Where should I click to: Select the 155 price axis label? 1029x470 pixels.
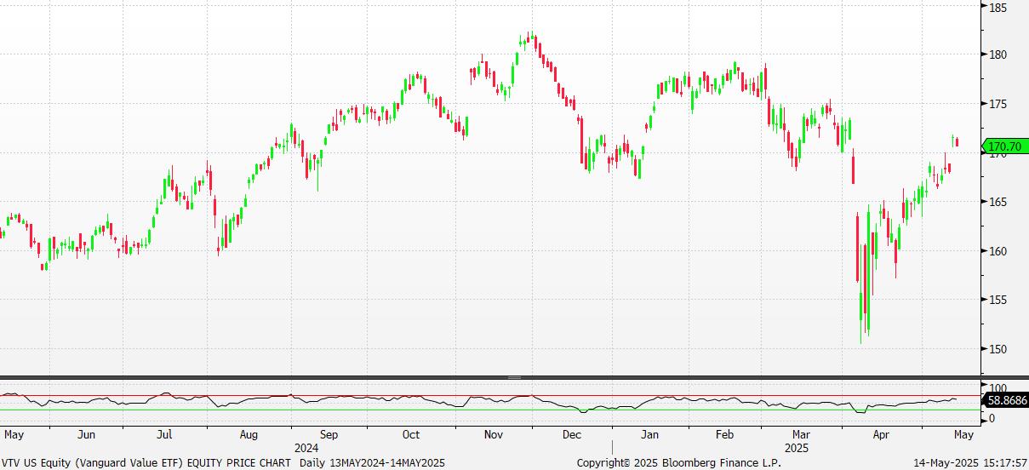click(997, 300)
